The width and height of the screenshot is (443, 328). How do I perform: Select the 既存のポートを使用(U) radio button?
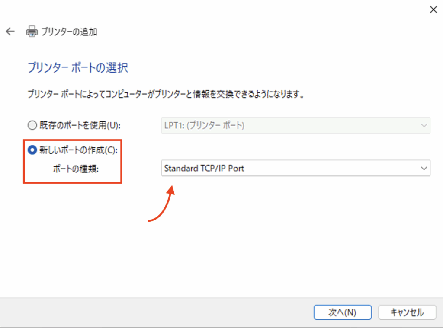pos(32,125)
